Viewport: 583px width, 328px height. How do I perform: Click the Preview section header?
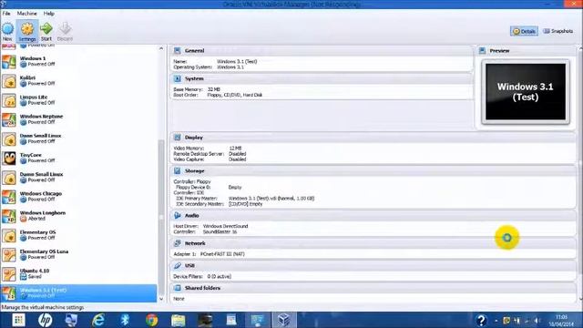tap(527, 51)
